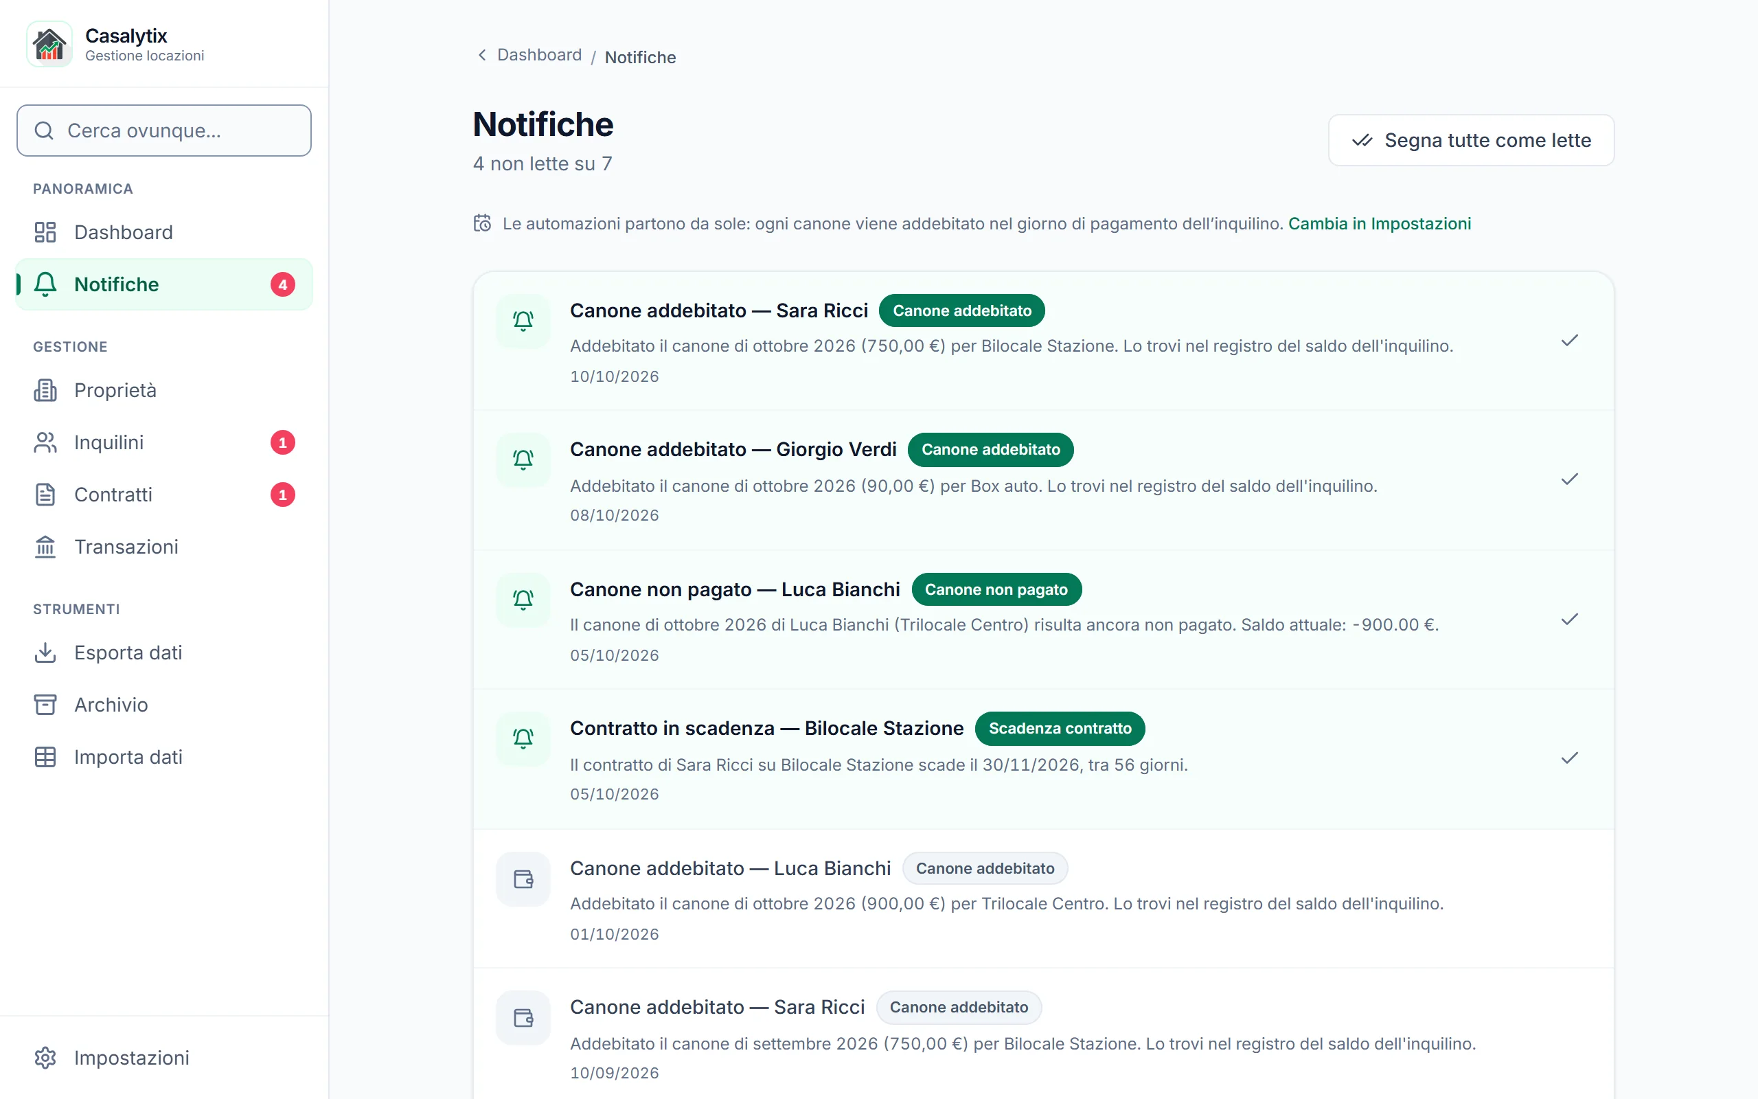The height and width of the screenshot is (1099, 1758).
Task: Click Dashboard breadcrumb link
Action: point(539,55)
